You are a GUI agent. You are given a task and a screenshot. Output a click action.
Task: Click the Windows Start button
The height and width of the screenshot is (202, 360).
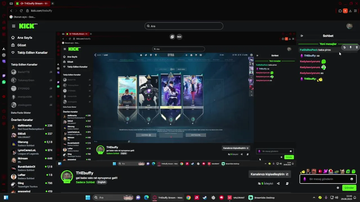pyautogui.click(x=88, y=198)
